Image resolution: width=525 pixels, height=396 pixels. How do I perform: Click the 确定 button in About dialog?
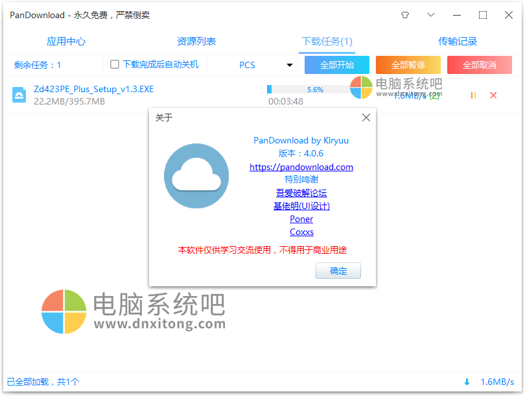338,270
